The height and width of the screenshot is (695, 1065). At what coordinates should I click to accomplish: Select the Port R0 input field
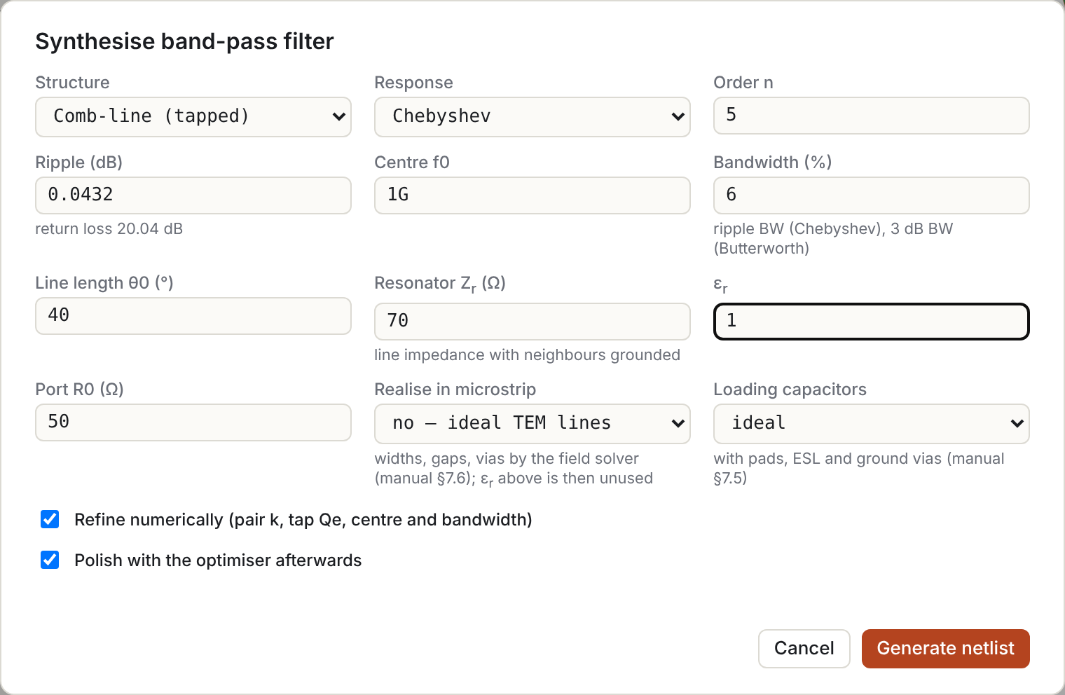pos(193,422)
